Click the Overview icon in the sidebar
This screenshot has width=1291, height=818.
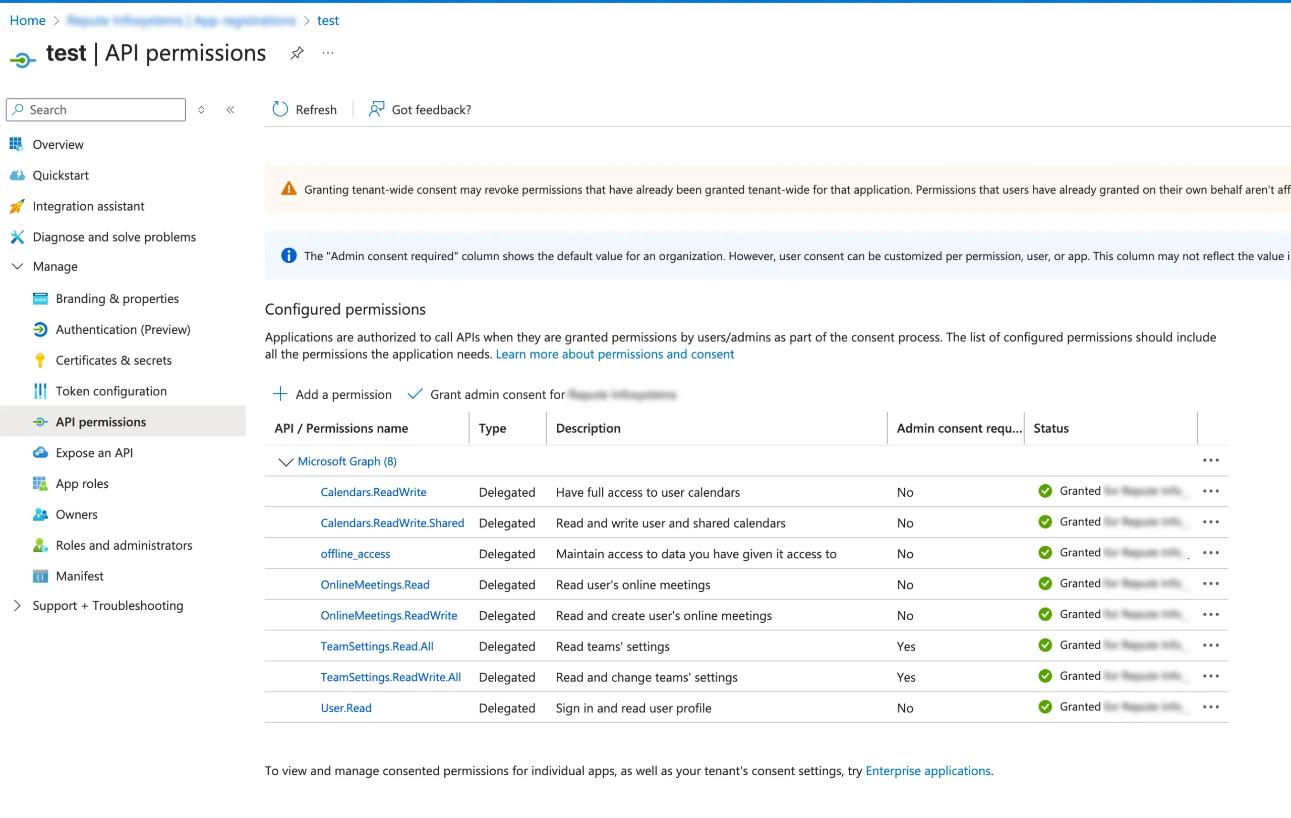click(17, 144)
